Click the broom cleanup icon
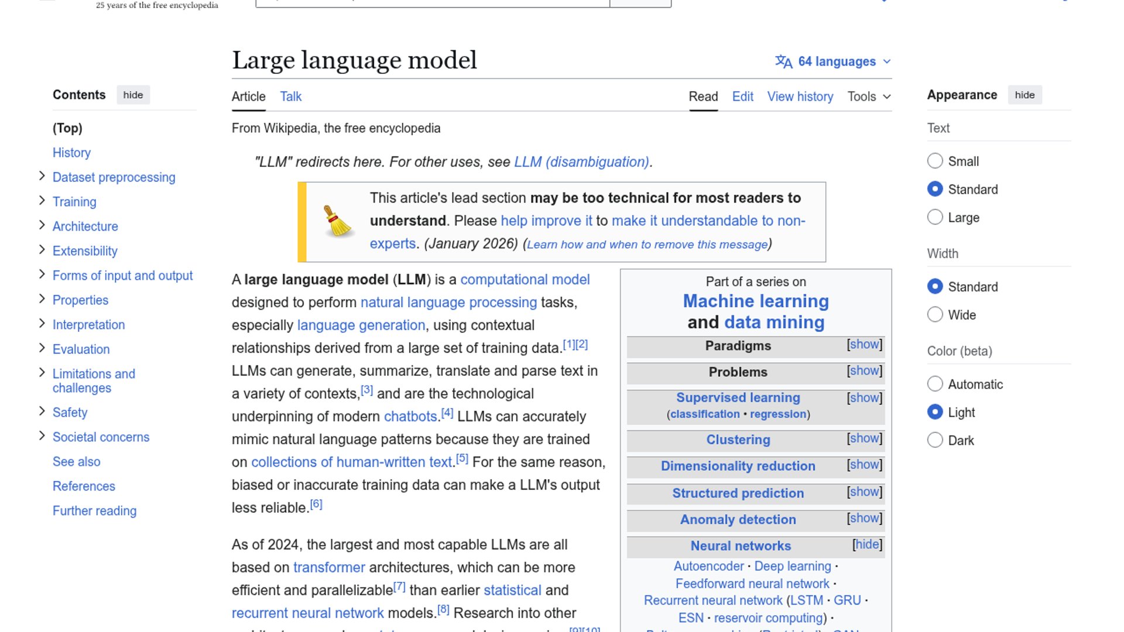The image size is (1124, 632). (x=337, y=221)
